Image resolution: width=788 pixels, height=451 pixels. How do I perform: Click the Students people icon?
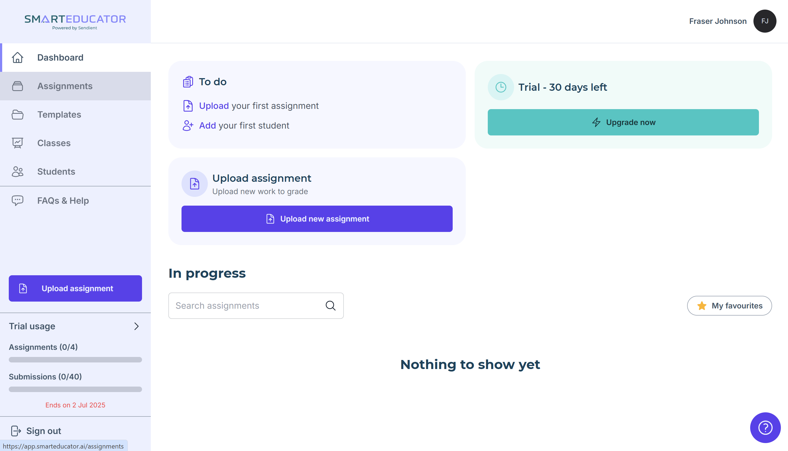(17, 172)
